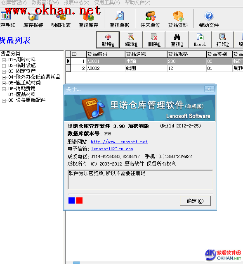Click the 查询库存 query stock icon
Screen dimensions: 243x264
click(x=88, y=20)
